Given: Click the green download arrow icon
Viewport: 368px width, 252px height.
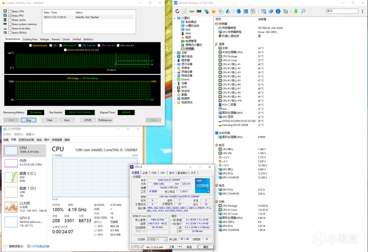Looking at the screenshot, I should point(296,11).
